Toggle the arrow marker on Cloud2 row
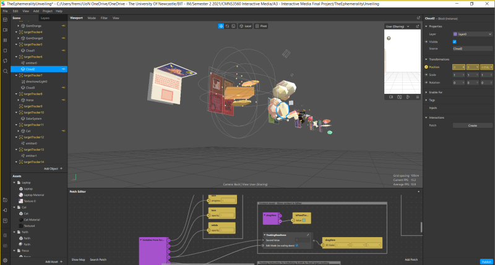The image size is (495, 265). [64, 69]
